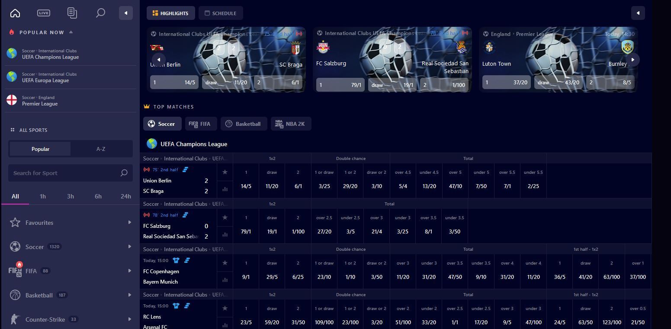Select over 4.5 odds 5/4 for Union Berlin
Viewport: 671px width, 329px height.
[x=403, y=181]
